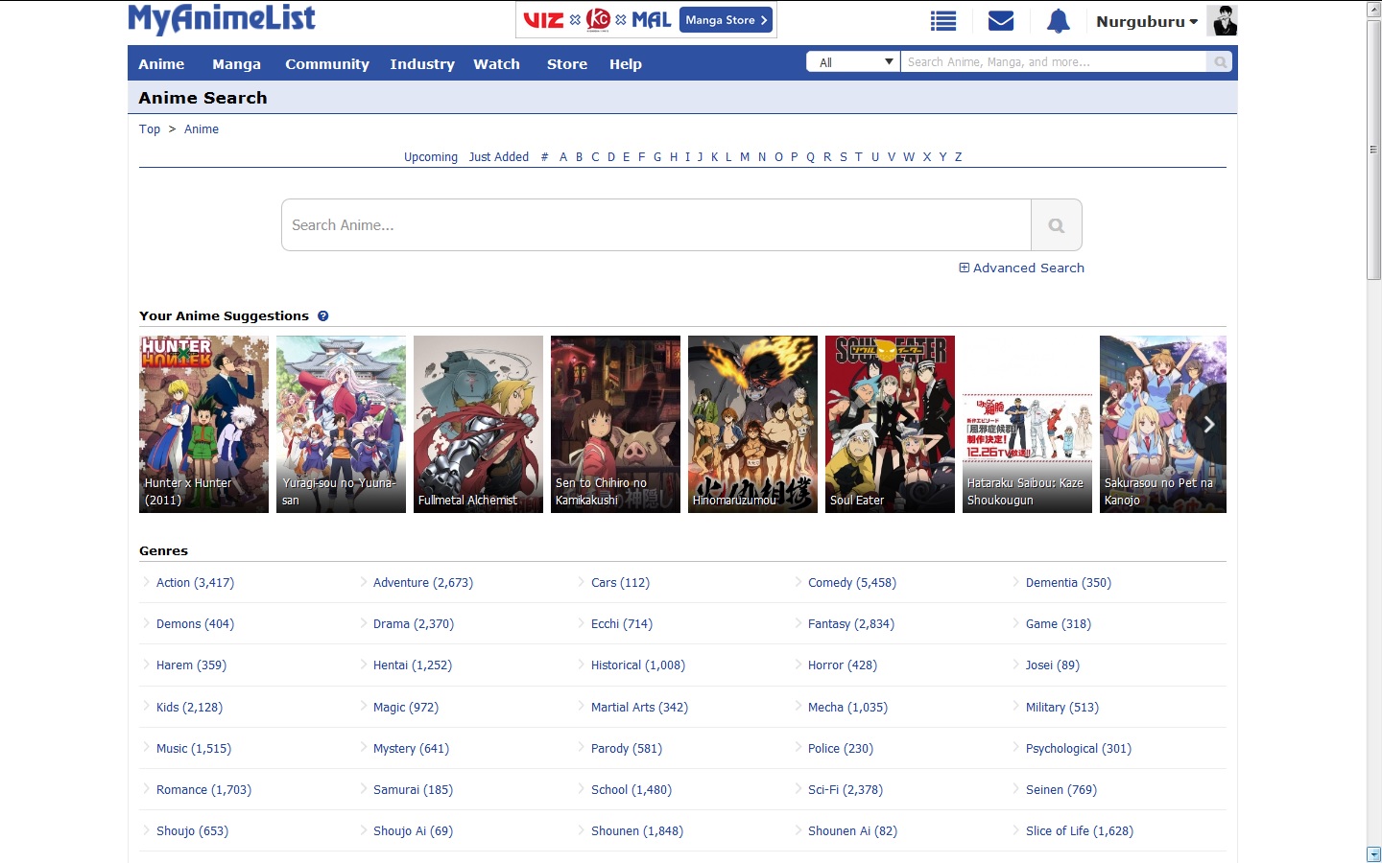Open the Anime menu
The width and height of the screenshot is (1382, 863).
(x=161, y=64)
